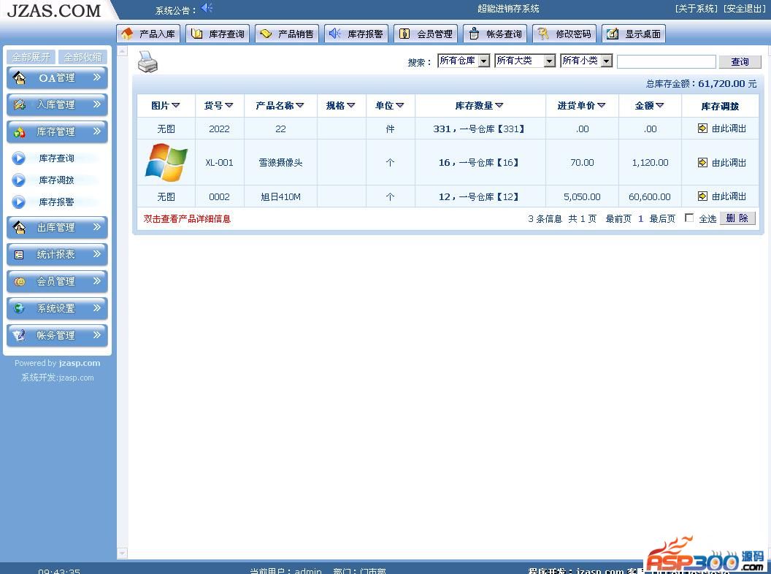Sort by the 图片 column header

(x=166, y=105)
